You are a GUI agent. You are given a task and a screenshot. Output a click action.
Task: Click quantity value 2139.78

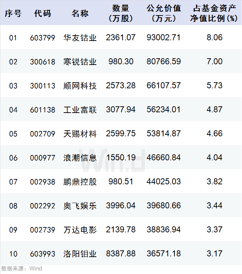coord(121,230)
